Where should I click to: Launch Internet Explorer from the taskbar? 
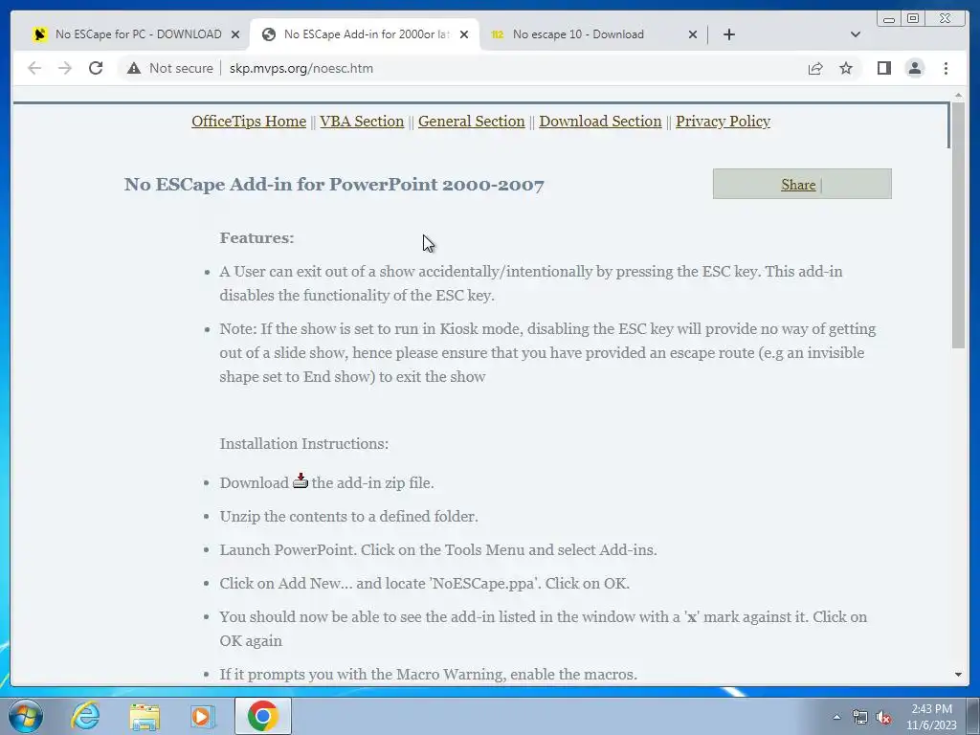click(x=85, y=716)
